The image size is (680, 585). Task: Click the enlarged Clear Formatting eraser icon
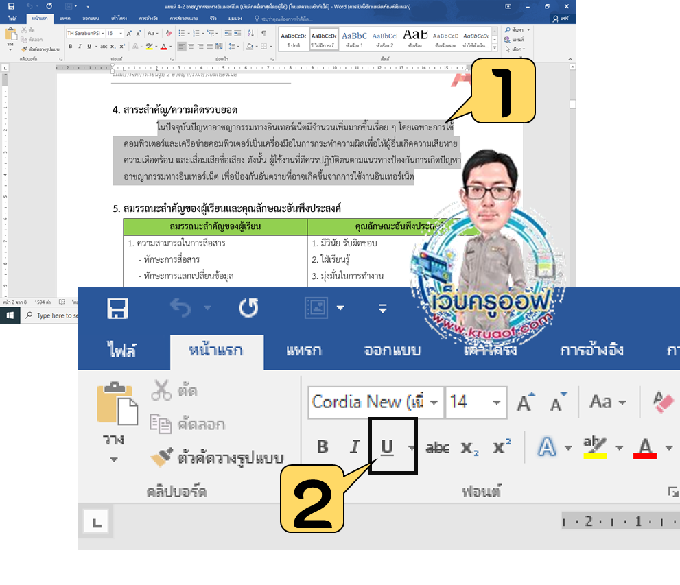point(663,402)
